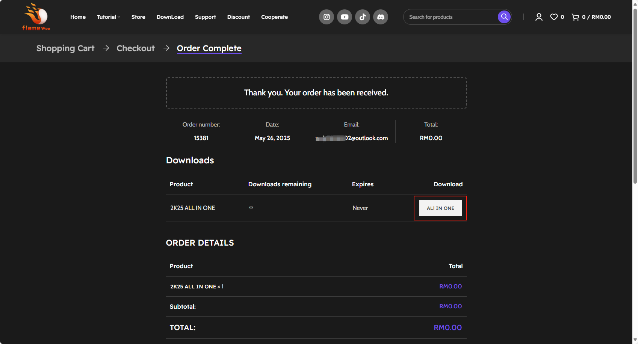638x344 pixels.
Task: Open the Discord server icon
Action: (x=381, y=17)
